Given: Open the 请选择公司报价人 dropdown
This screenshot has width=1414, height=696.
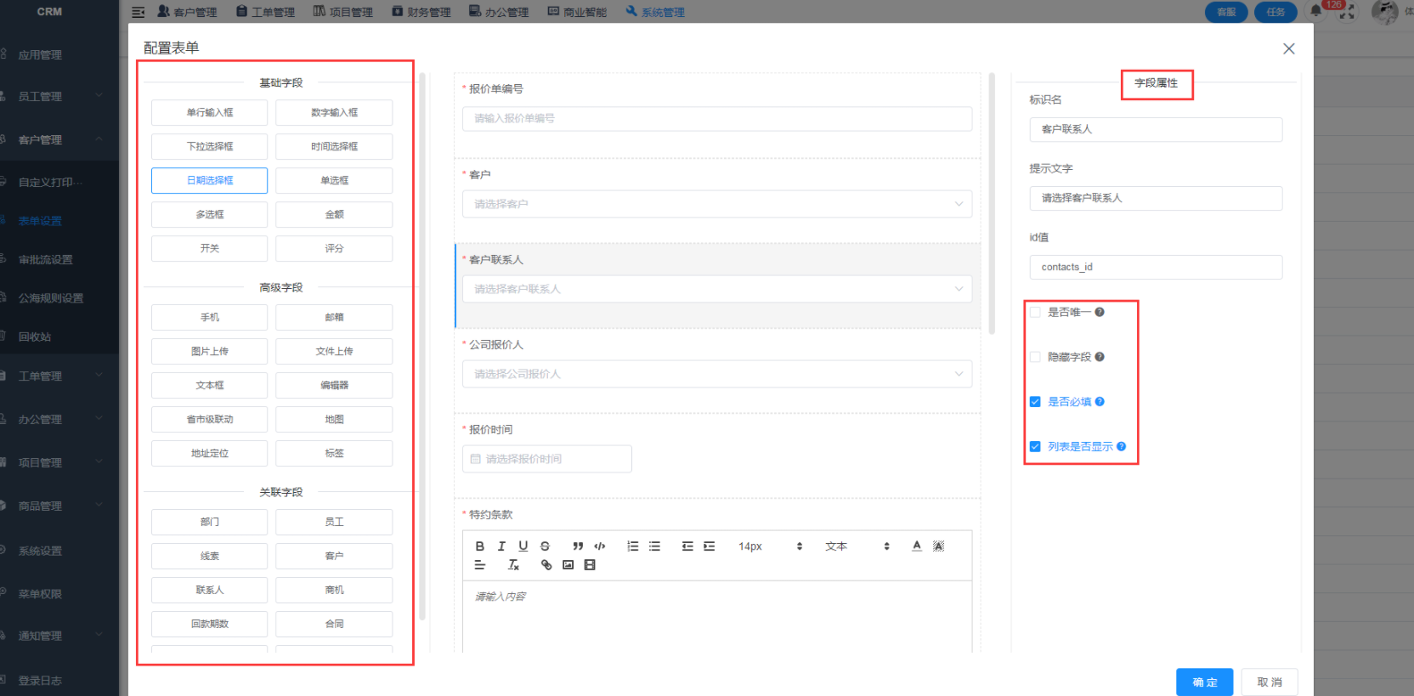Looking at the screenshot, I should pos(717,374).
